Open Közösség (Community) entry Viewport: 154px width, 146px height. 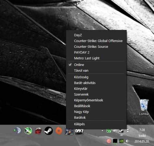(96, 77)
